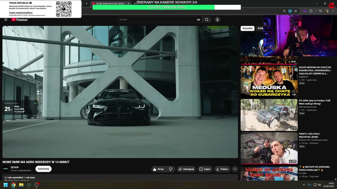This screenshot has width=337, height=189.
Task: Click the 73,6 tys. subskrybentów text
Action: [x=21, y=171]
